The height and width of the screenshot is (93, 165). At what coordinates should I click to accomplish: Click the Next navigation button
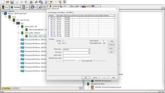(x=112, y=48)
